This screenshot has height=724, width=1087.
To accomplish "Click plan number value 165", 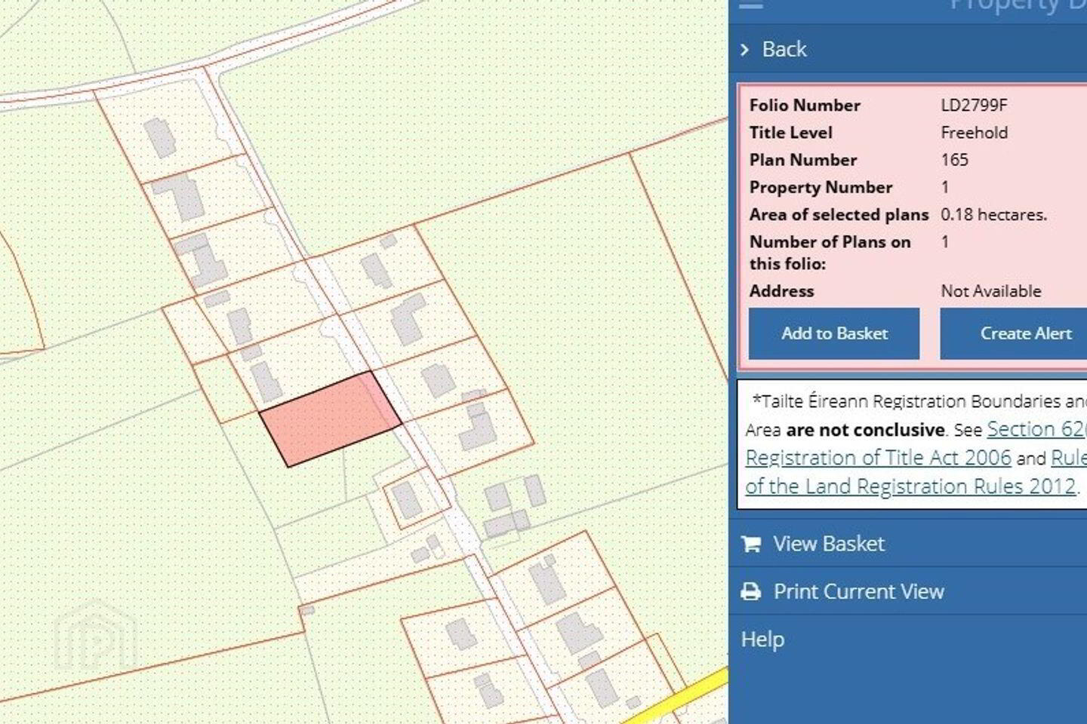I will click(x=954, y=159).
